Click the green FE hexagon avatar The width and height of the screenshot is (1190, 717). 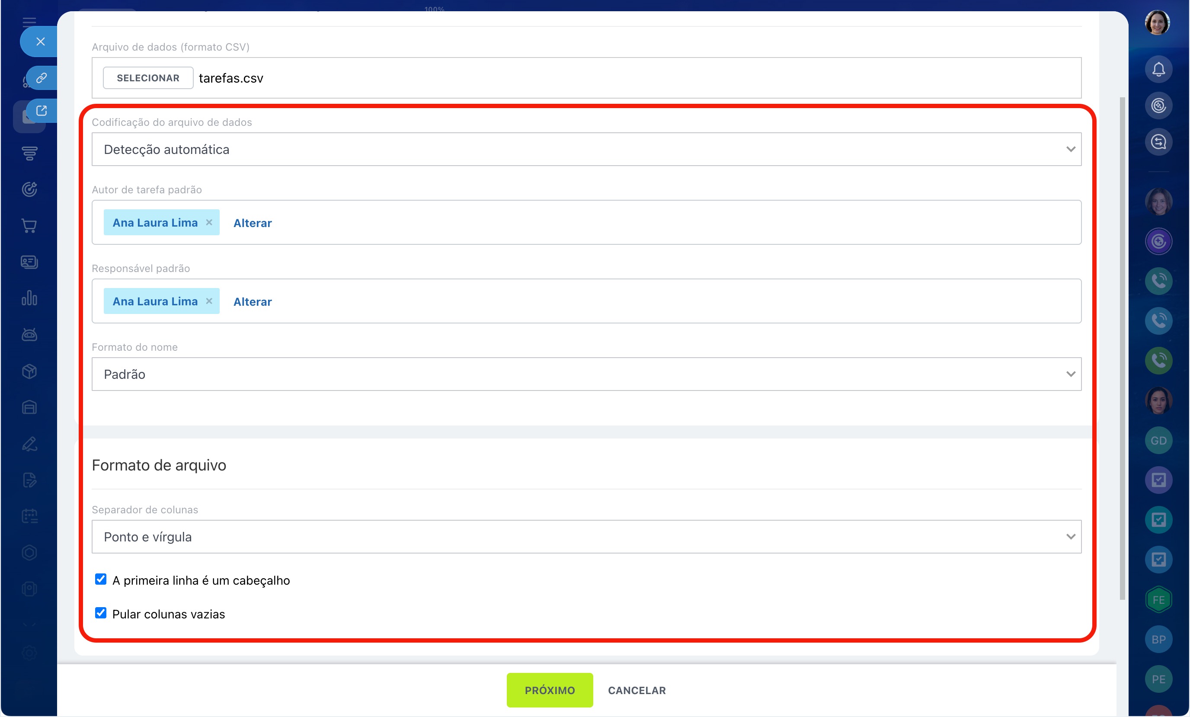(x=1158, y=600)
